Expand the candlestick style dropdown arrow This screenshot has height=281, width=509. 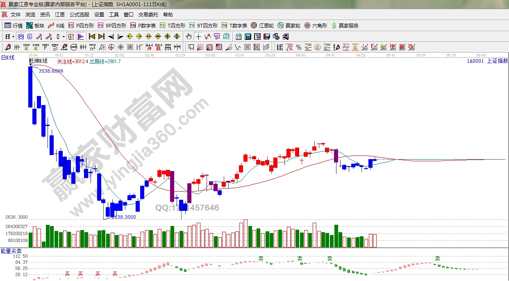[64, 37]
